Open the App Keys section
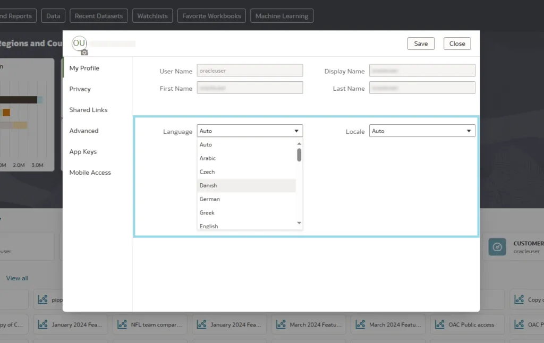The width and height of the screenshot is (544, 343). (83, 152)
